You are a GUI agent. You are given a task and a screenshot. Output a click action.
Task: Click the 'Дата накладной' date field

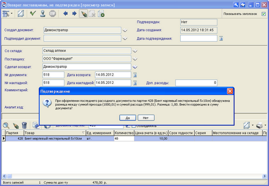(x=113, y=83)
